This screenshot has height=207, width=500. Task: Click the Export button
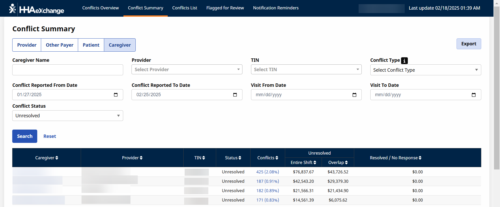pyautogui.click(x=468, y=44)
